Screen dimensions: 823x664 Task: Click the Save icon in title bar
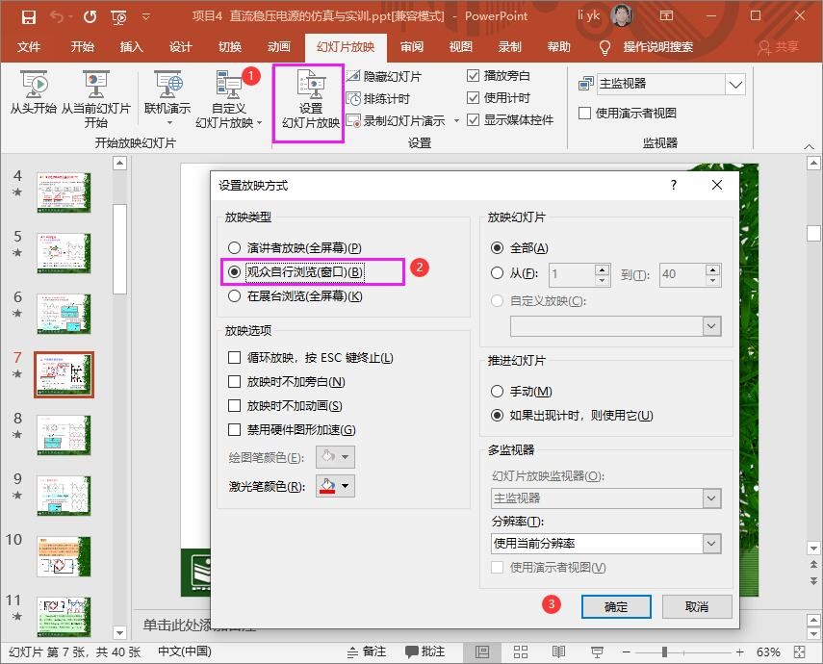[28, 16]
